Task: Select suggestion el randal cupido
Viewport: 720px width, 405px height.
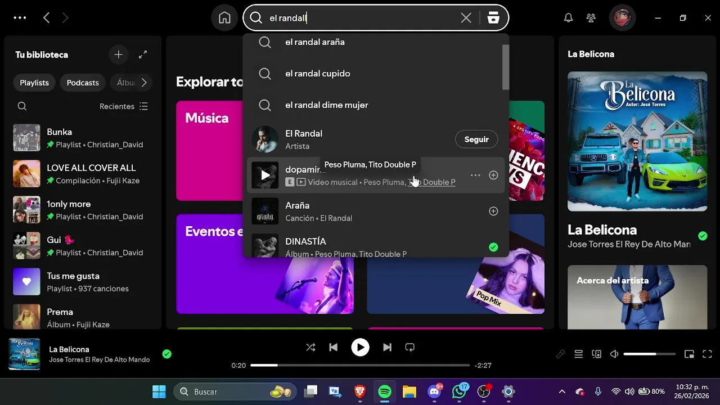Action: pyautogui.click(x=373, y=74)
